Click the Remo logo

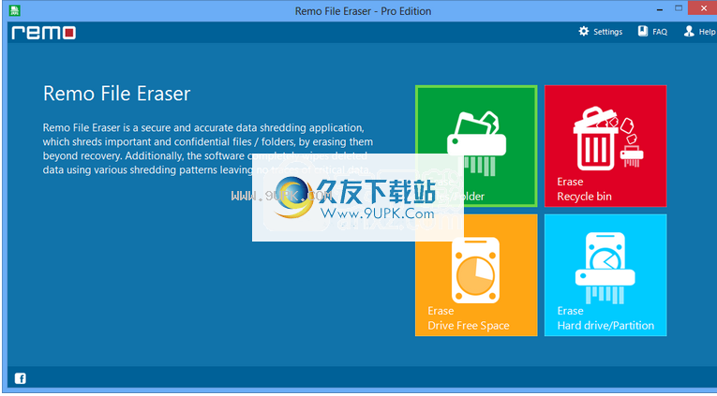(44, 33)
